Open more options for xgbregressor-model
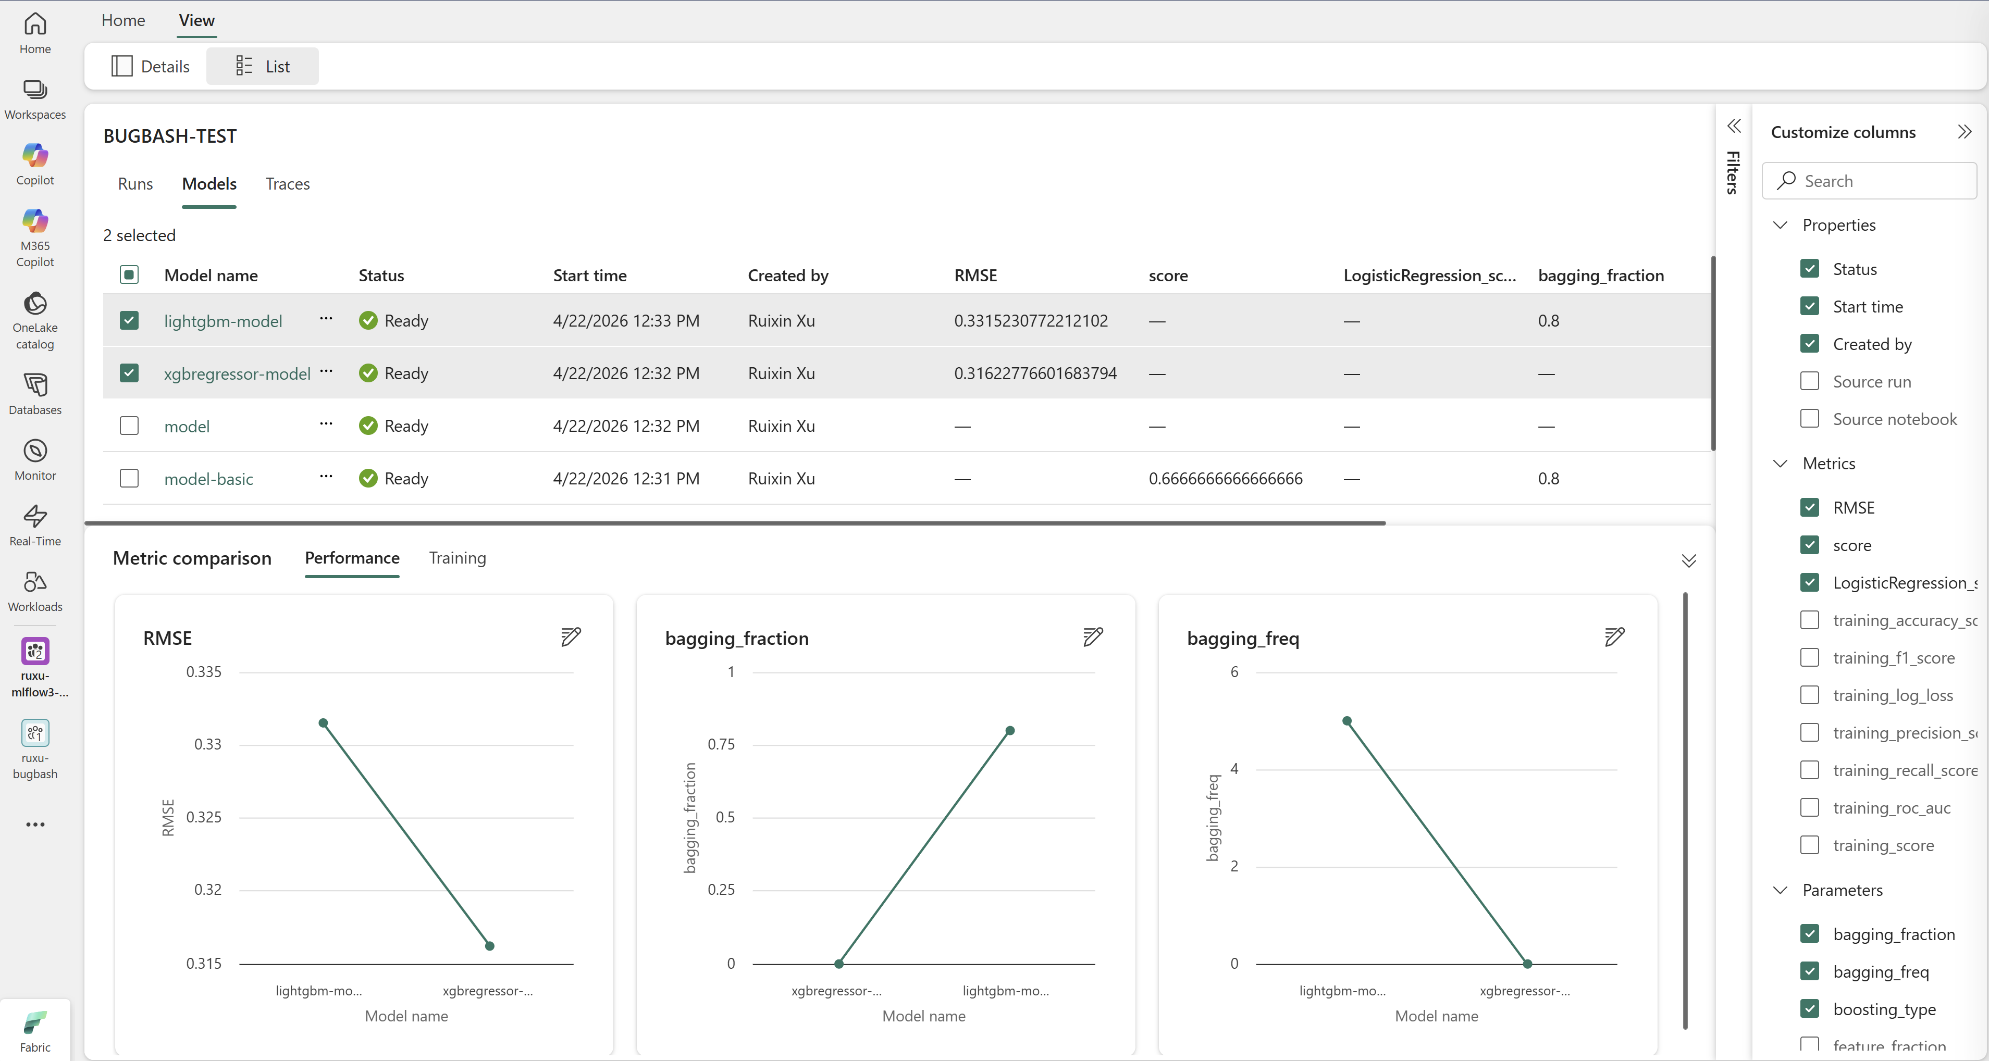1989x1061 pixels. (x=326, y=372)
